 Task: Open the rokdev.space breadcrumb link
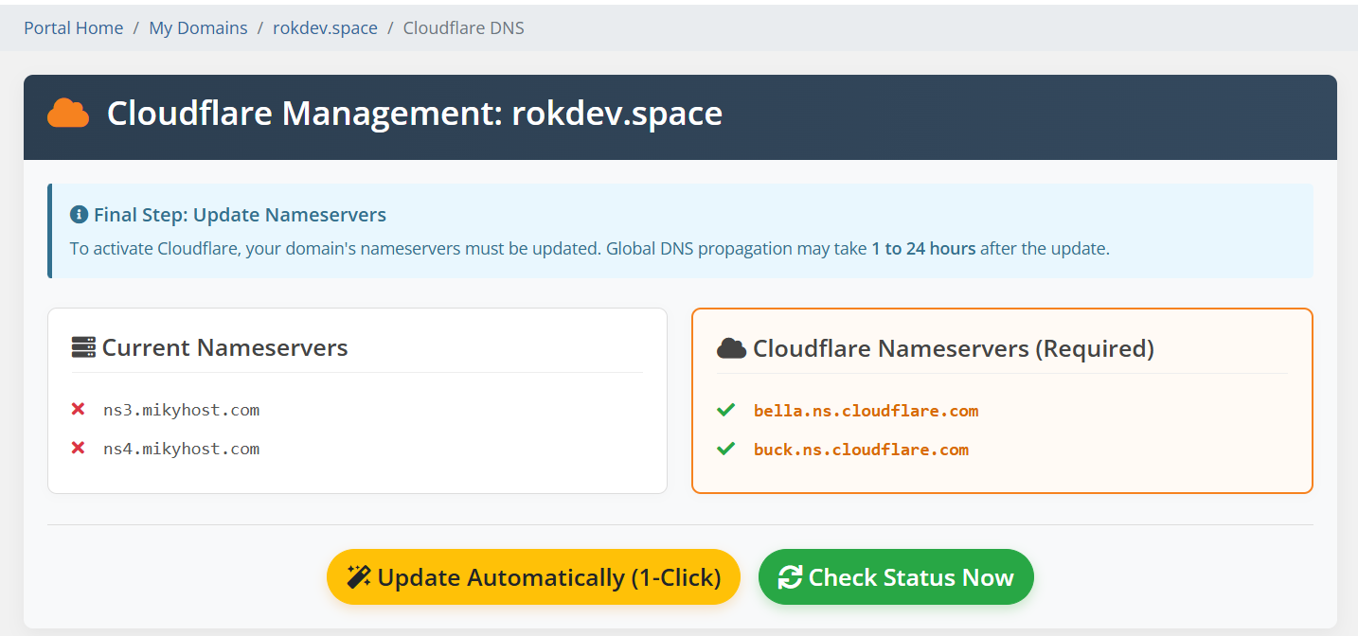tap(325, 27)
